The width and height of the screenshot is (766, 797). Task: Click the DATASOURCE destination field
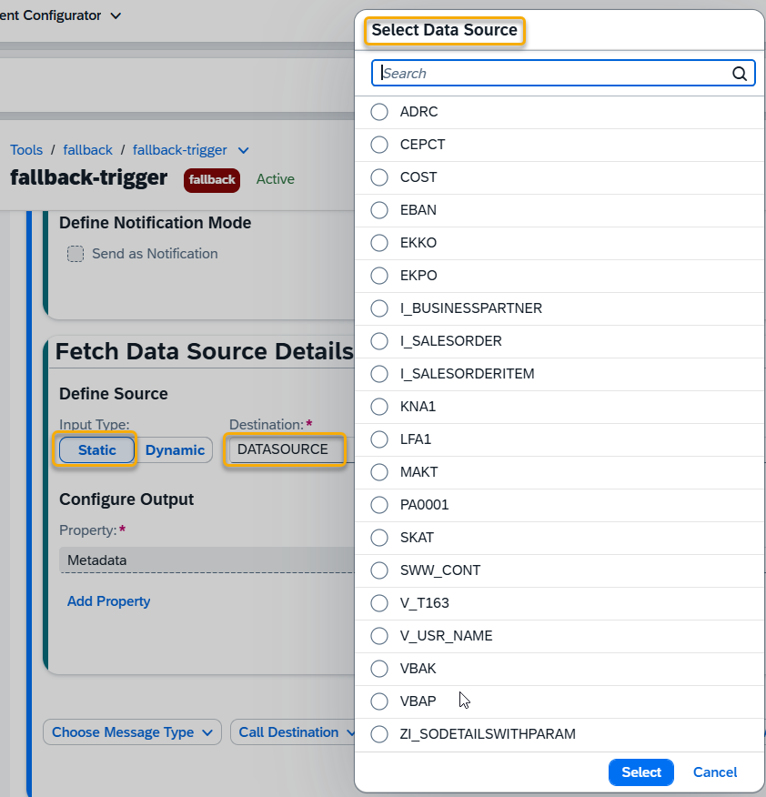pos(285,449)
